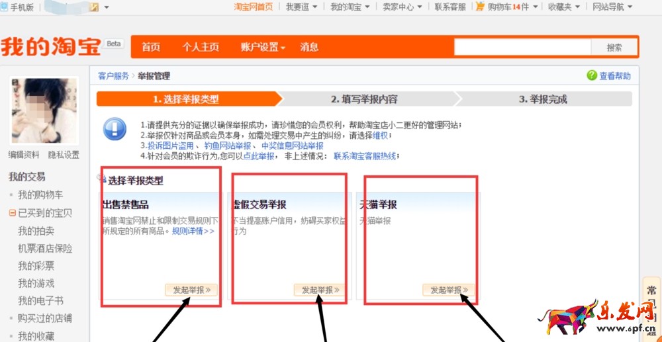
Task: Click the 客户服务 breadcrumb link
Action: tap(114, 76)
